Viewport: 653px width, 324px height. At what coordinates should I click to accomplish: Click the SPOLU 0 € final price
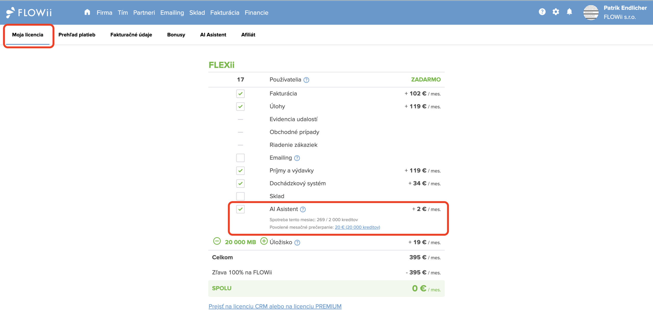click(426, 289)
